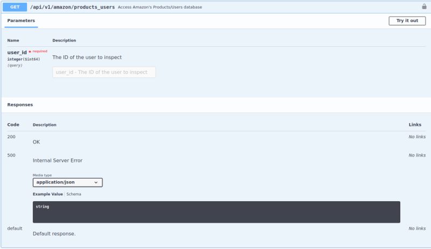
Task: Click the string example value box
Action: point(217,212)
